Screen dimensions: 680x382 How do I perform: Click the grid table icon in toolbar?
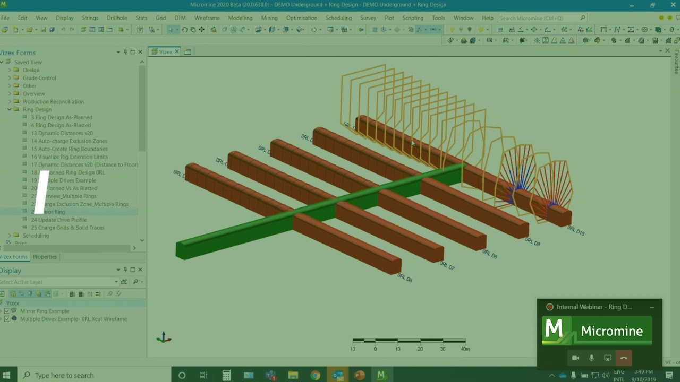coord(375,30)
